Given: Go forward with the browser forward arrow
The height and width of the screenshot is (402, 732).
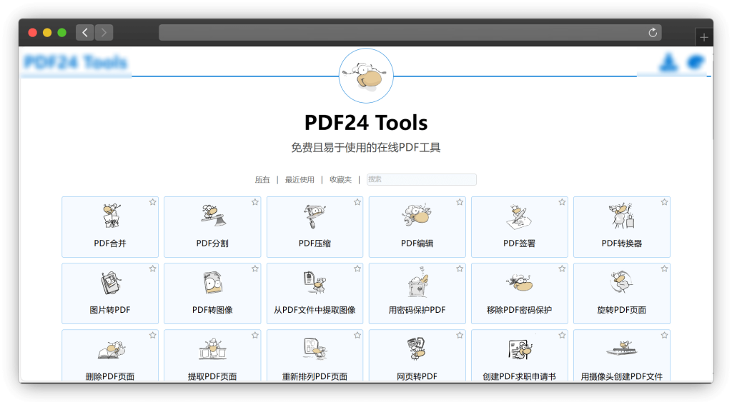Looking at the screenshot, I should (x=104, y=32).
